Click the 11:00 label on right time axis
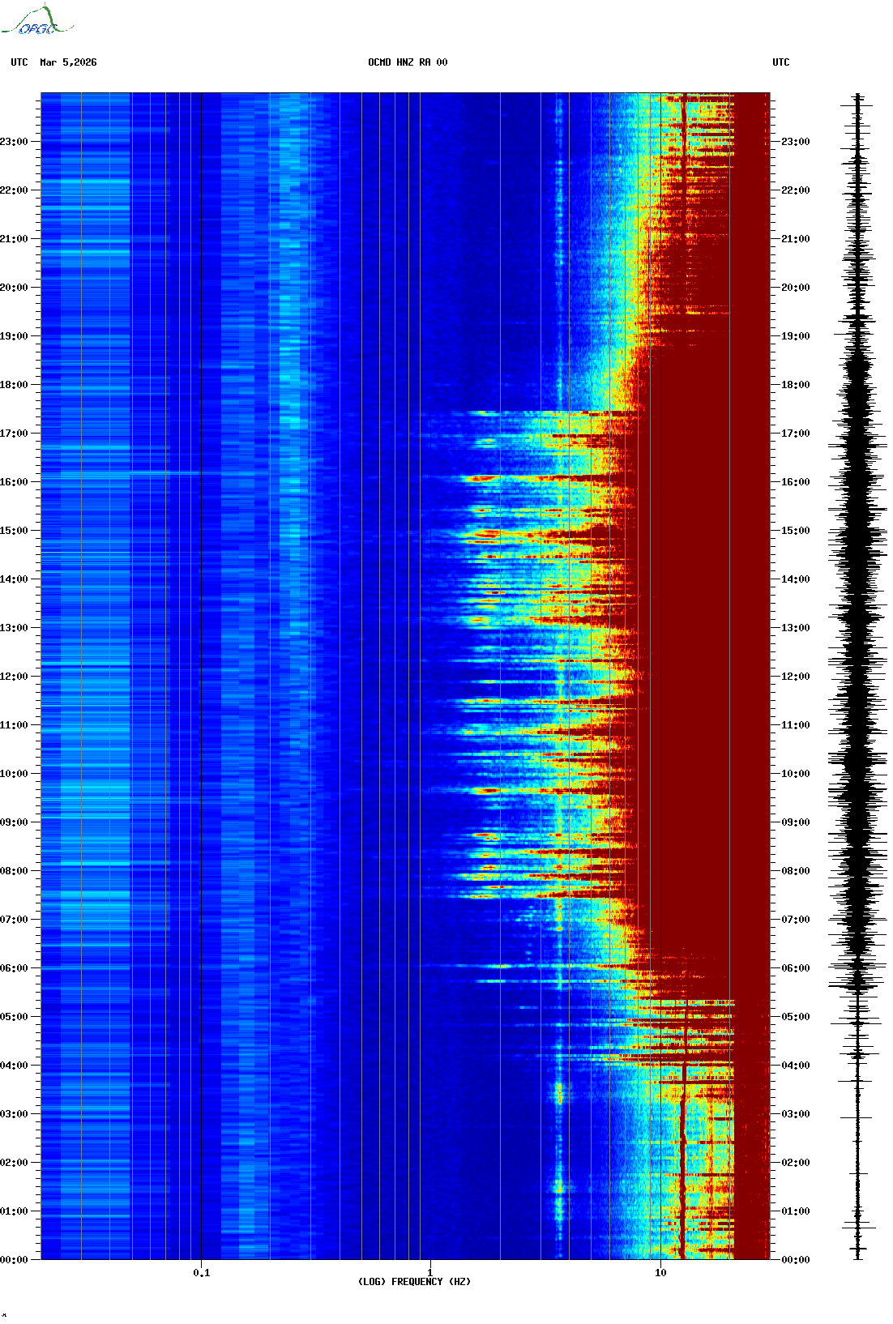This screenshot has width=893, height=1324. tap(796, 725)
